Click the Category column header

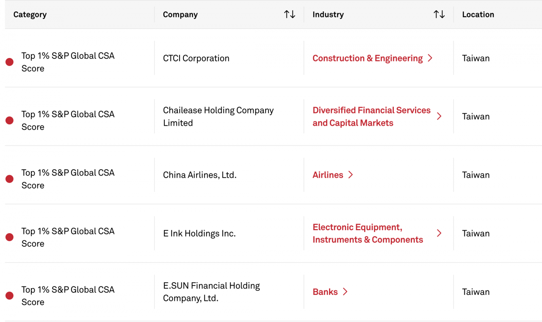coord(30,14)
